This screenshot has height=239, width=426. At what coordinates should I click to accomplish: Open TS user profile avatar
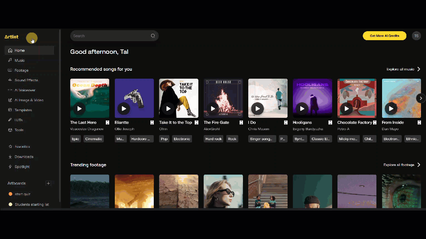(416, 36)
